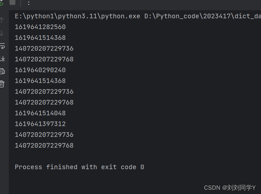This screenshot has width=261, height=194.
Task: Click the first 140720207229736 output line
Action: pos(44,49)
